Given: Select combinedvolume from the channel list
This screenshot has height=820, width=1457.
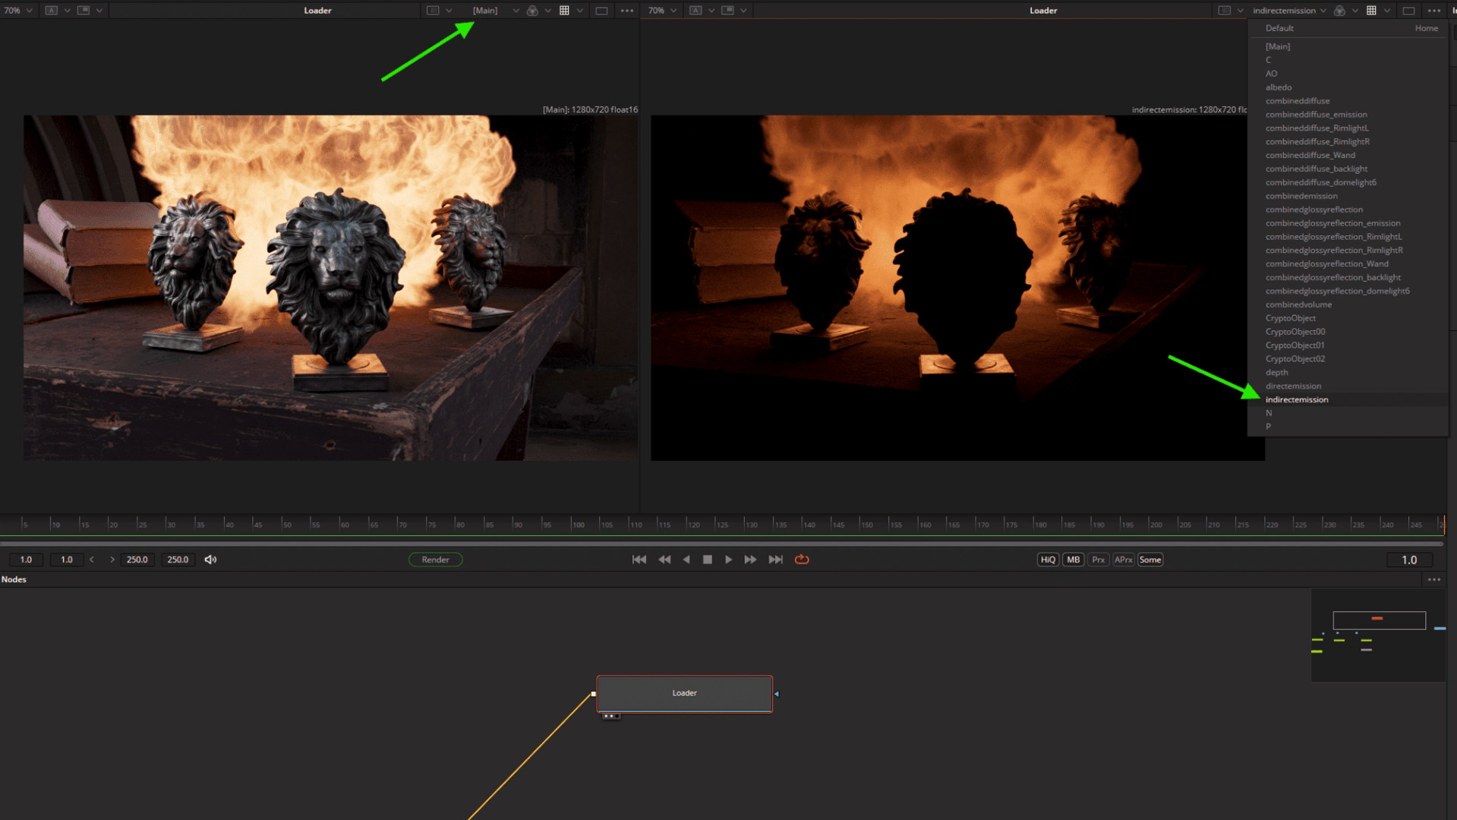Looking at the screenshot, I should 1298,304.
